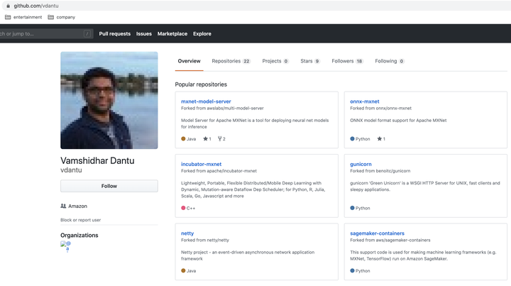The image size is (511, 286).
Task: Click the site lock icon in address bar
Action: click(x=8, y=5)
